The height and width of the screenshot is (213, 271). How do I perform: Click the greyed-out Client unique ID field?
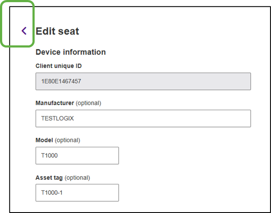coord(143,81)
